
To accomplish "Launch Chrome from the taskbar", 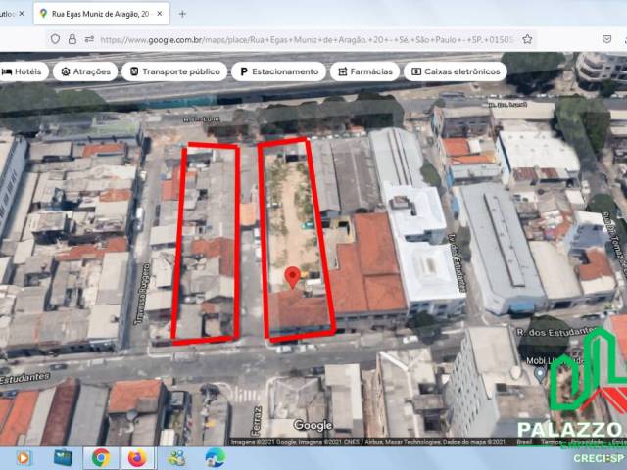I will tap(101, 457).
